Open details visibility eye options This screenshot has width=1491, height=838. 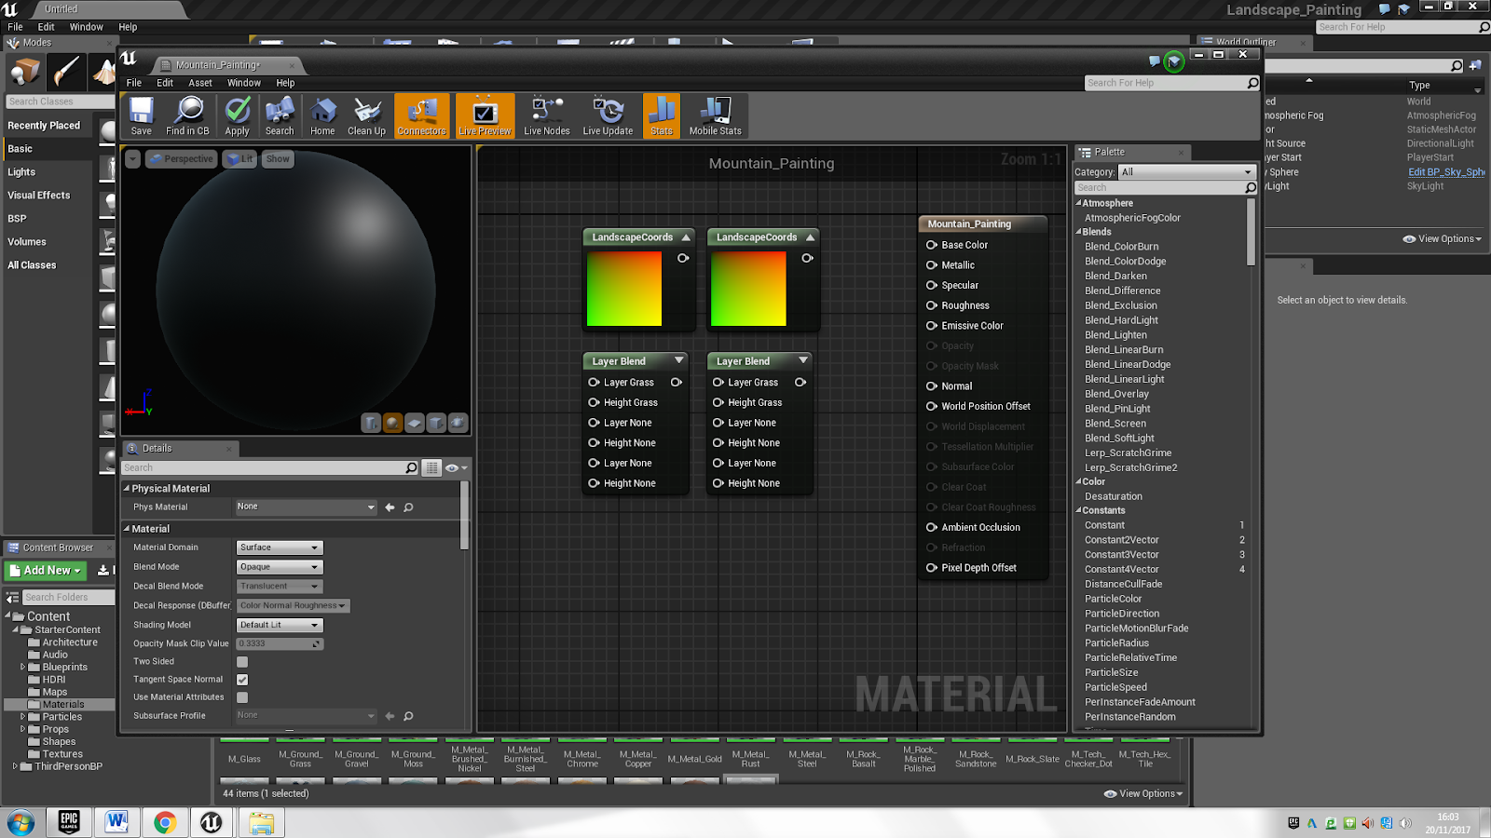(456, 467)
